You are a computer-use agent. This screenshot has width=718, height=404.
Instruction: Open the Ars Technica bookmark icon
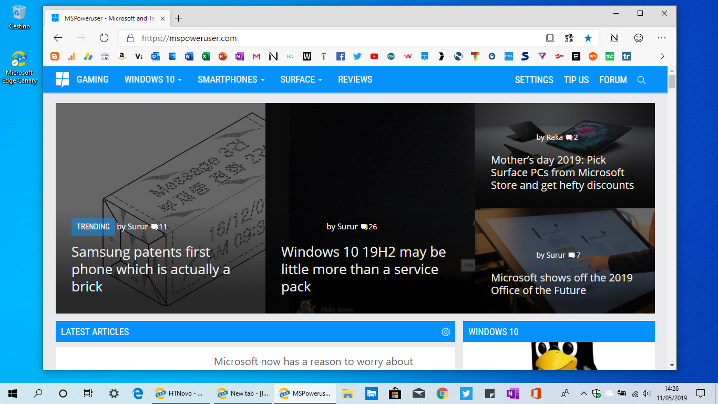[593, 56]
